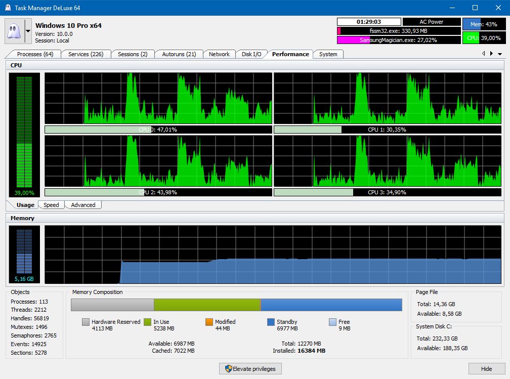The width and height of the screenshot is (510, 379).
Task: Select the Performance tab
Action: pos(290,54)
